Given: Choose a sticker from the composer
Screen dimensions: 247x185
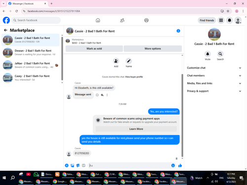Looking at the screenshot, I should point(78,165).
